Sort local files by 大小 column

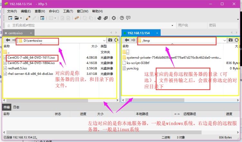click(94, 46)
